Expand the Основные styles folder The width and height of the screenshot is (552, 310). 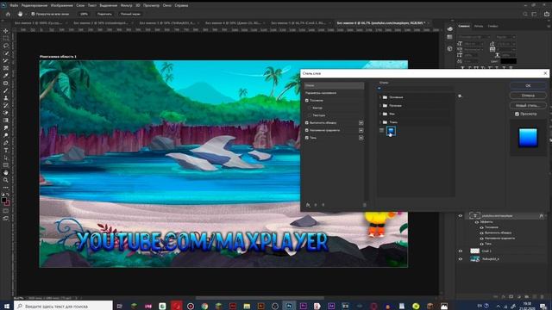(x=380, y=97)
